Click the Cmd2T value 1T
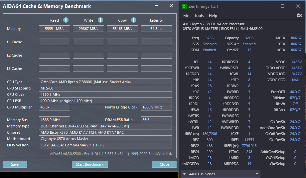Viewport: 306px width, 178px height. [x=249, y=50]
